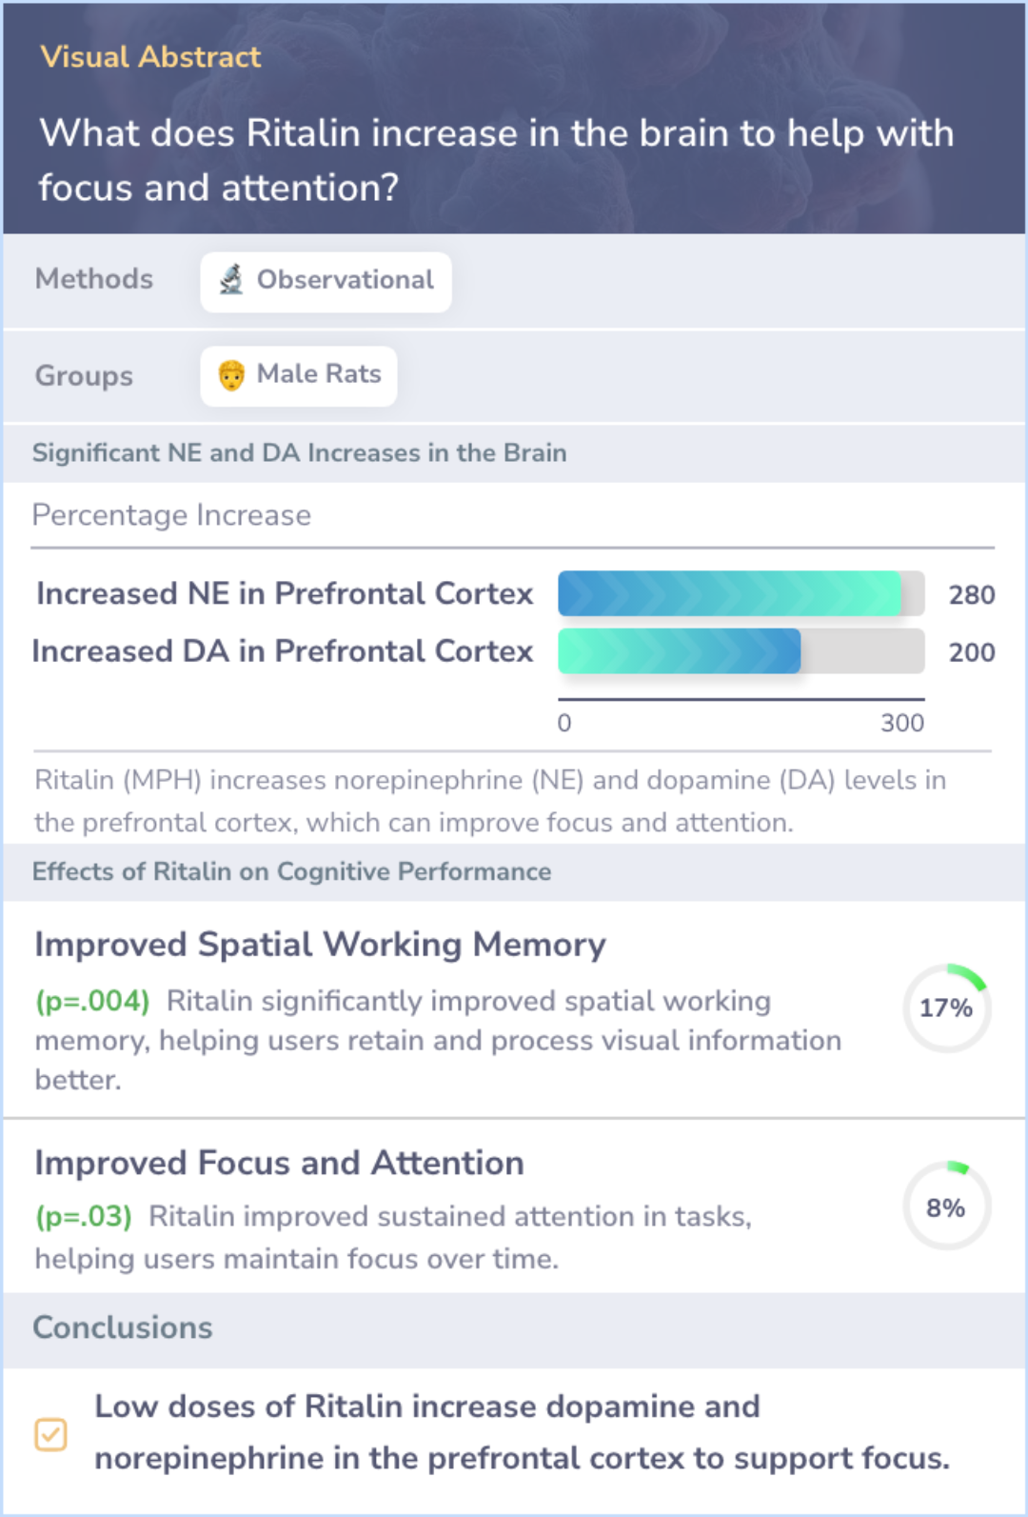
Task: Open the Significant NE and DA Increases section
Action: 299,453
